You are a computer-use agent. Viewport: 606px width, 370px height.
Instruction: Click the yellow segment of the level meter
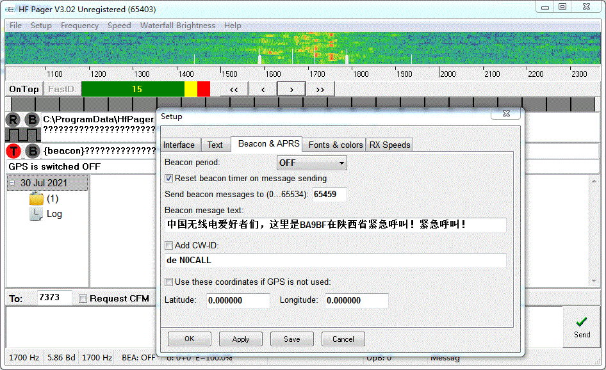pyautogui.click(x=191, y=89)
